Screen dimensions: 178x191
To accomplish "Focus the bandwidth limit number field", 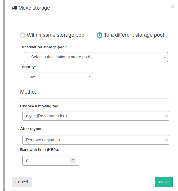I will [x=46, y=161].
